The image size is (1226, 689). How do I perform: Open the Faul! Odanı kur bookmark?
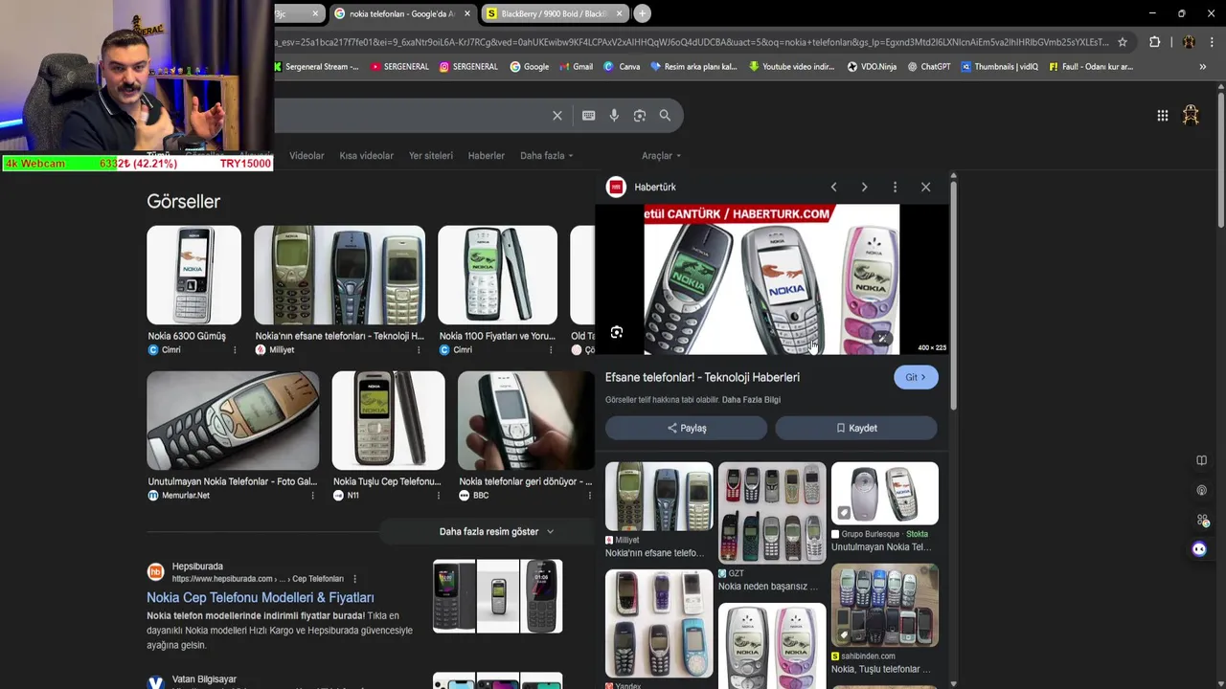tap(1091, 67)
